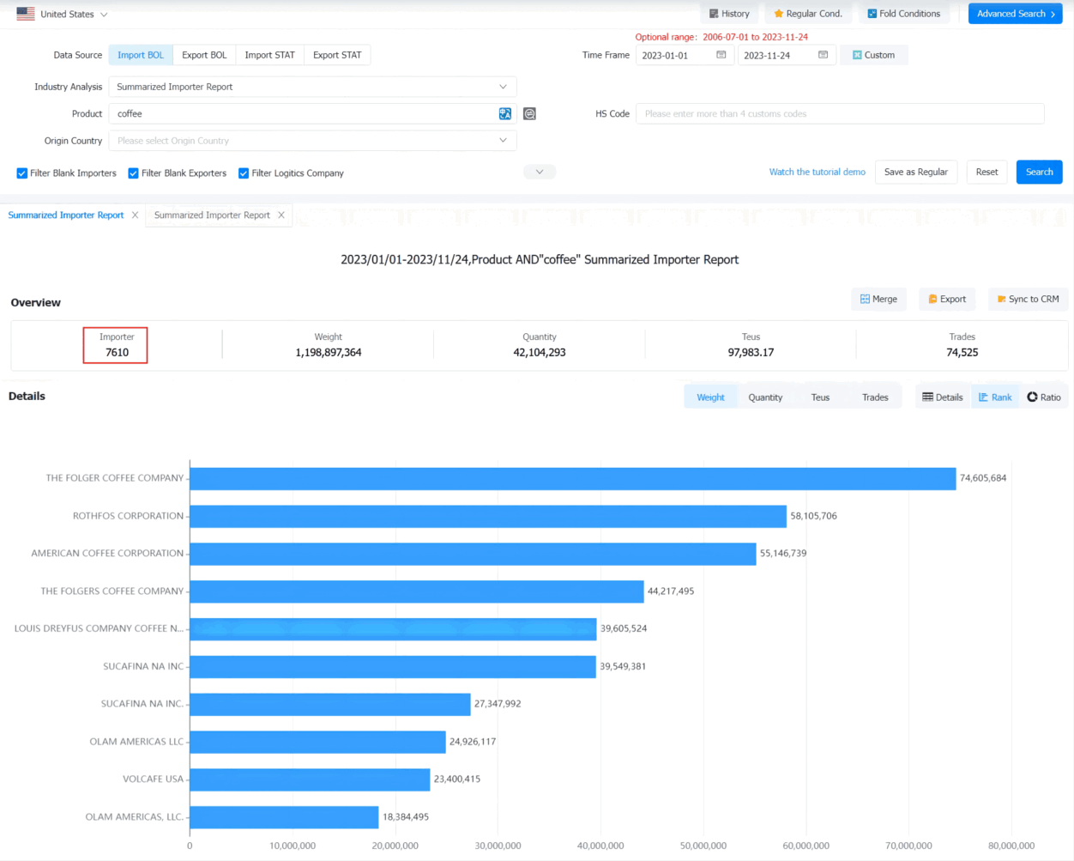Click Sync to CRM
This screenshot has width=1074, height=861.
pyautogui.click(x=1028, y=299)
